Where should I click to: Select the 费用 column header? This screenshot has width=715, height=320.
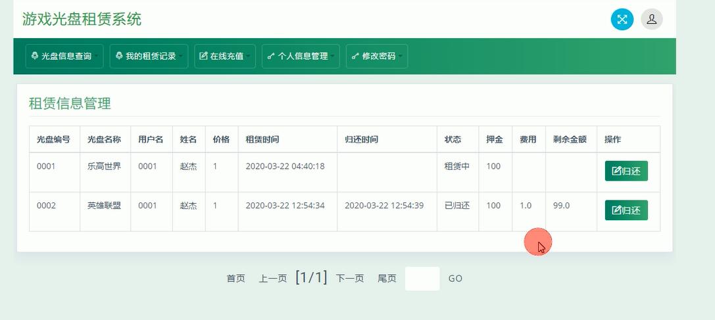coord(528,139)
